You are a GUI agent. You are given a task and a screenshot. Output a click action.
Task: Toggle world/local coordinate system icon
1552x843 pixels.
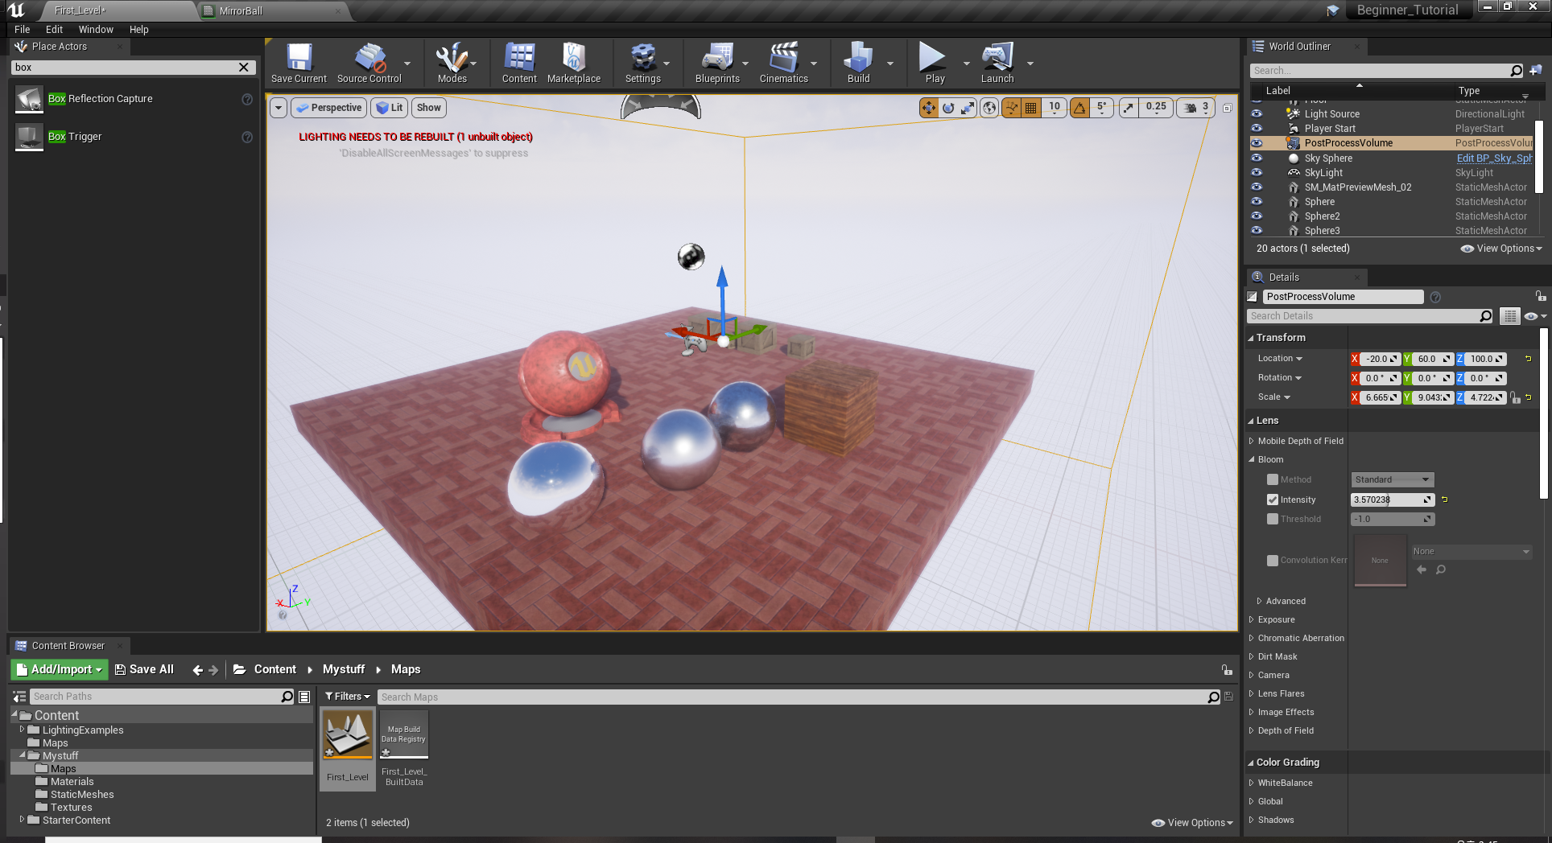pyautogui.click(x=989, y=107)
